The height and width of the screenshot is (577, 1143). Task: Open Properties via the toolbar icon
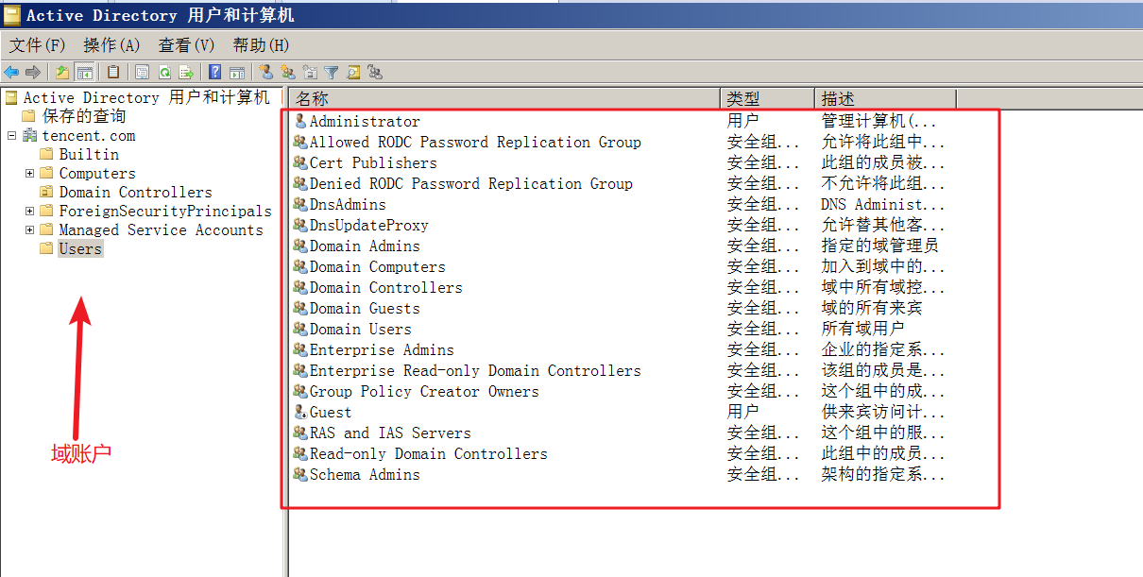point(143,72)
